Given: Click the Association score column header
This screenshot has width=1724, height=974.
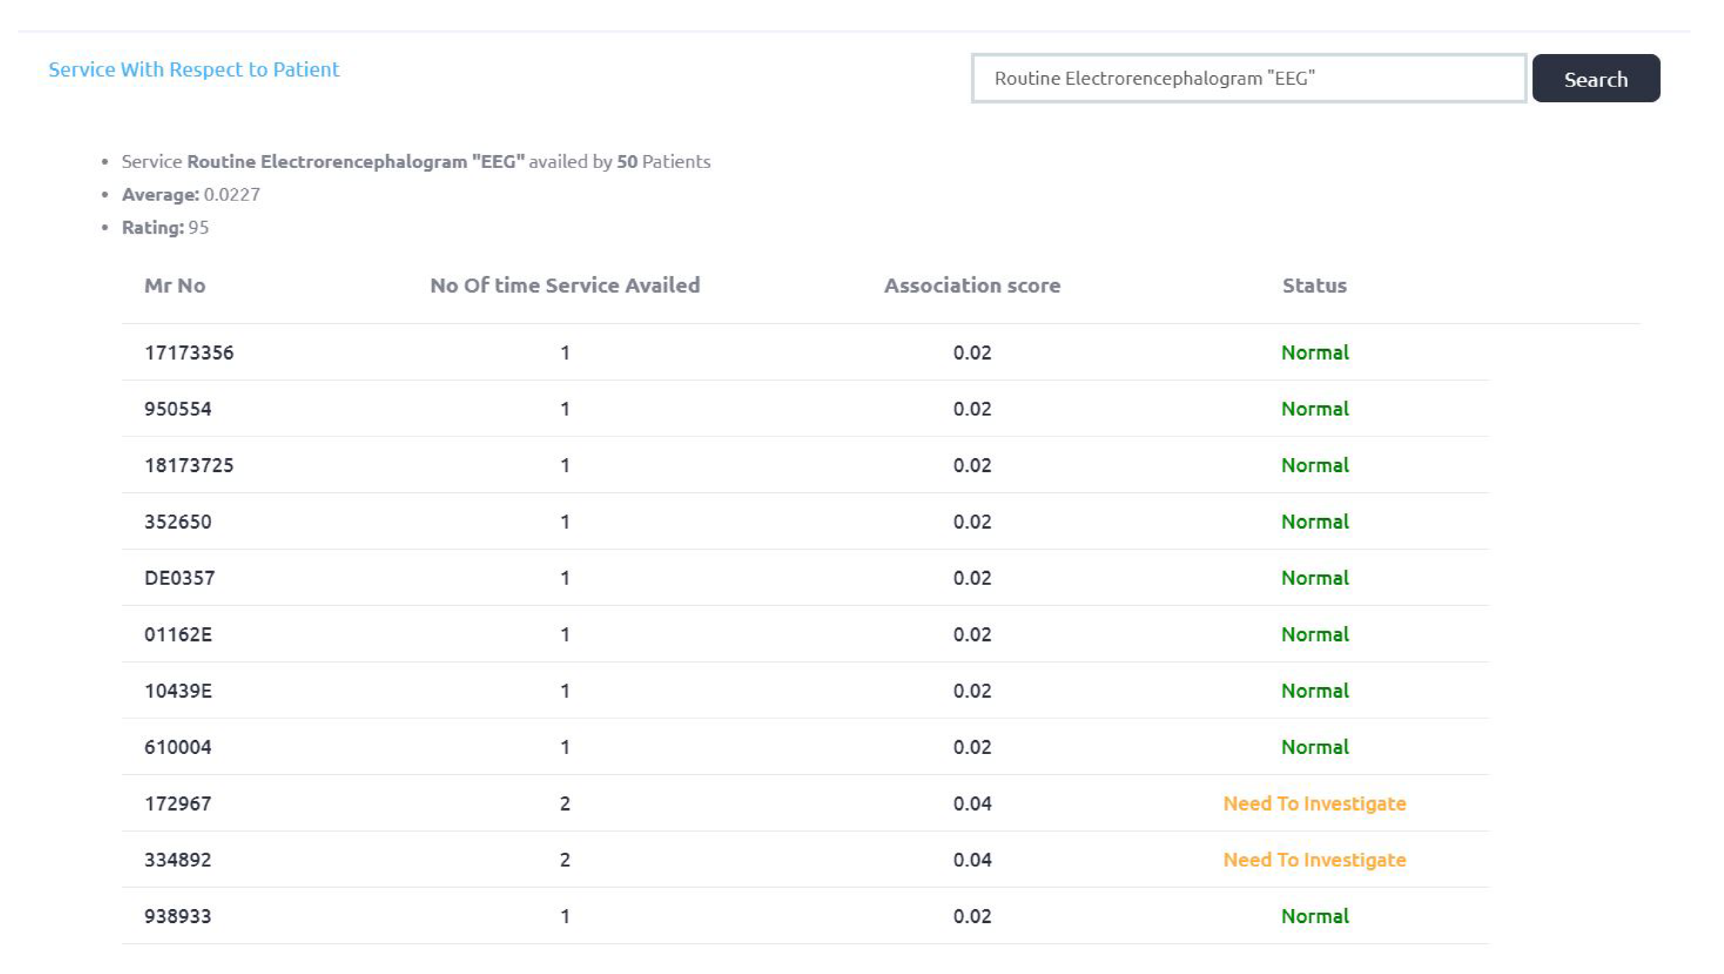Looking at the screenshot, I should tap(972, 286).
